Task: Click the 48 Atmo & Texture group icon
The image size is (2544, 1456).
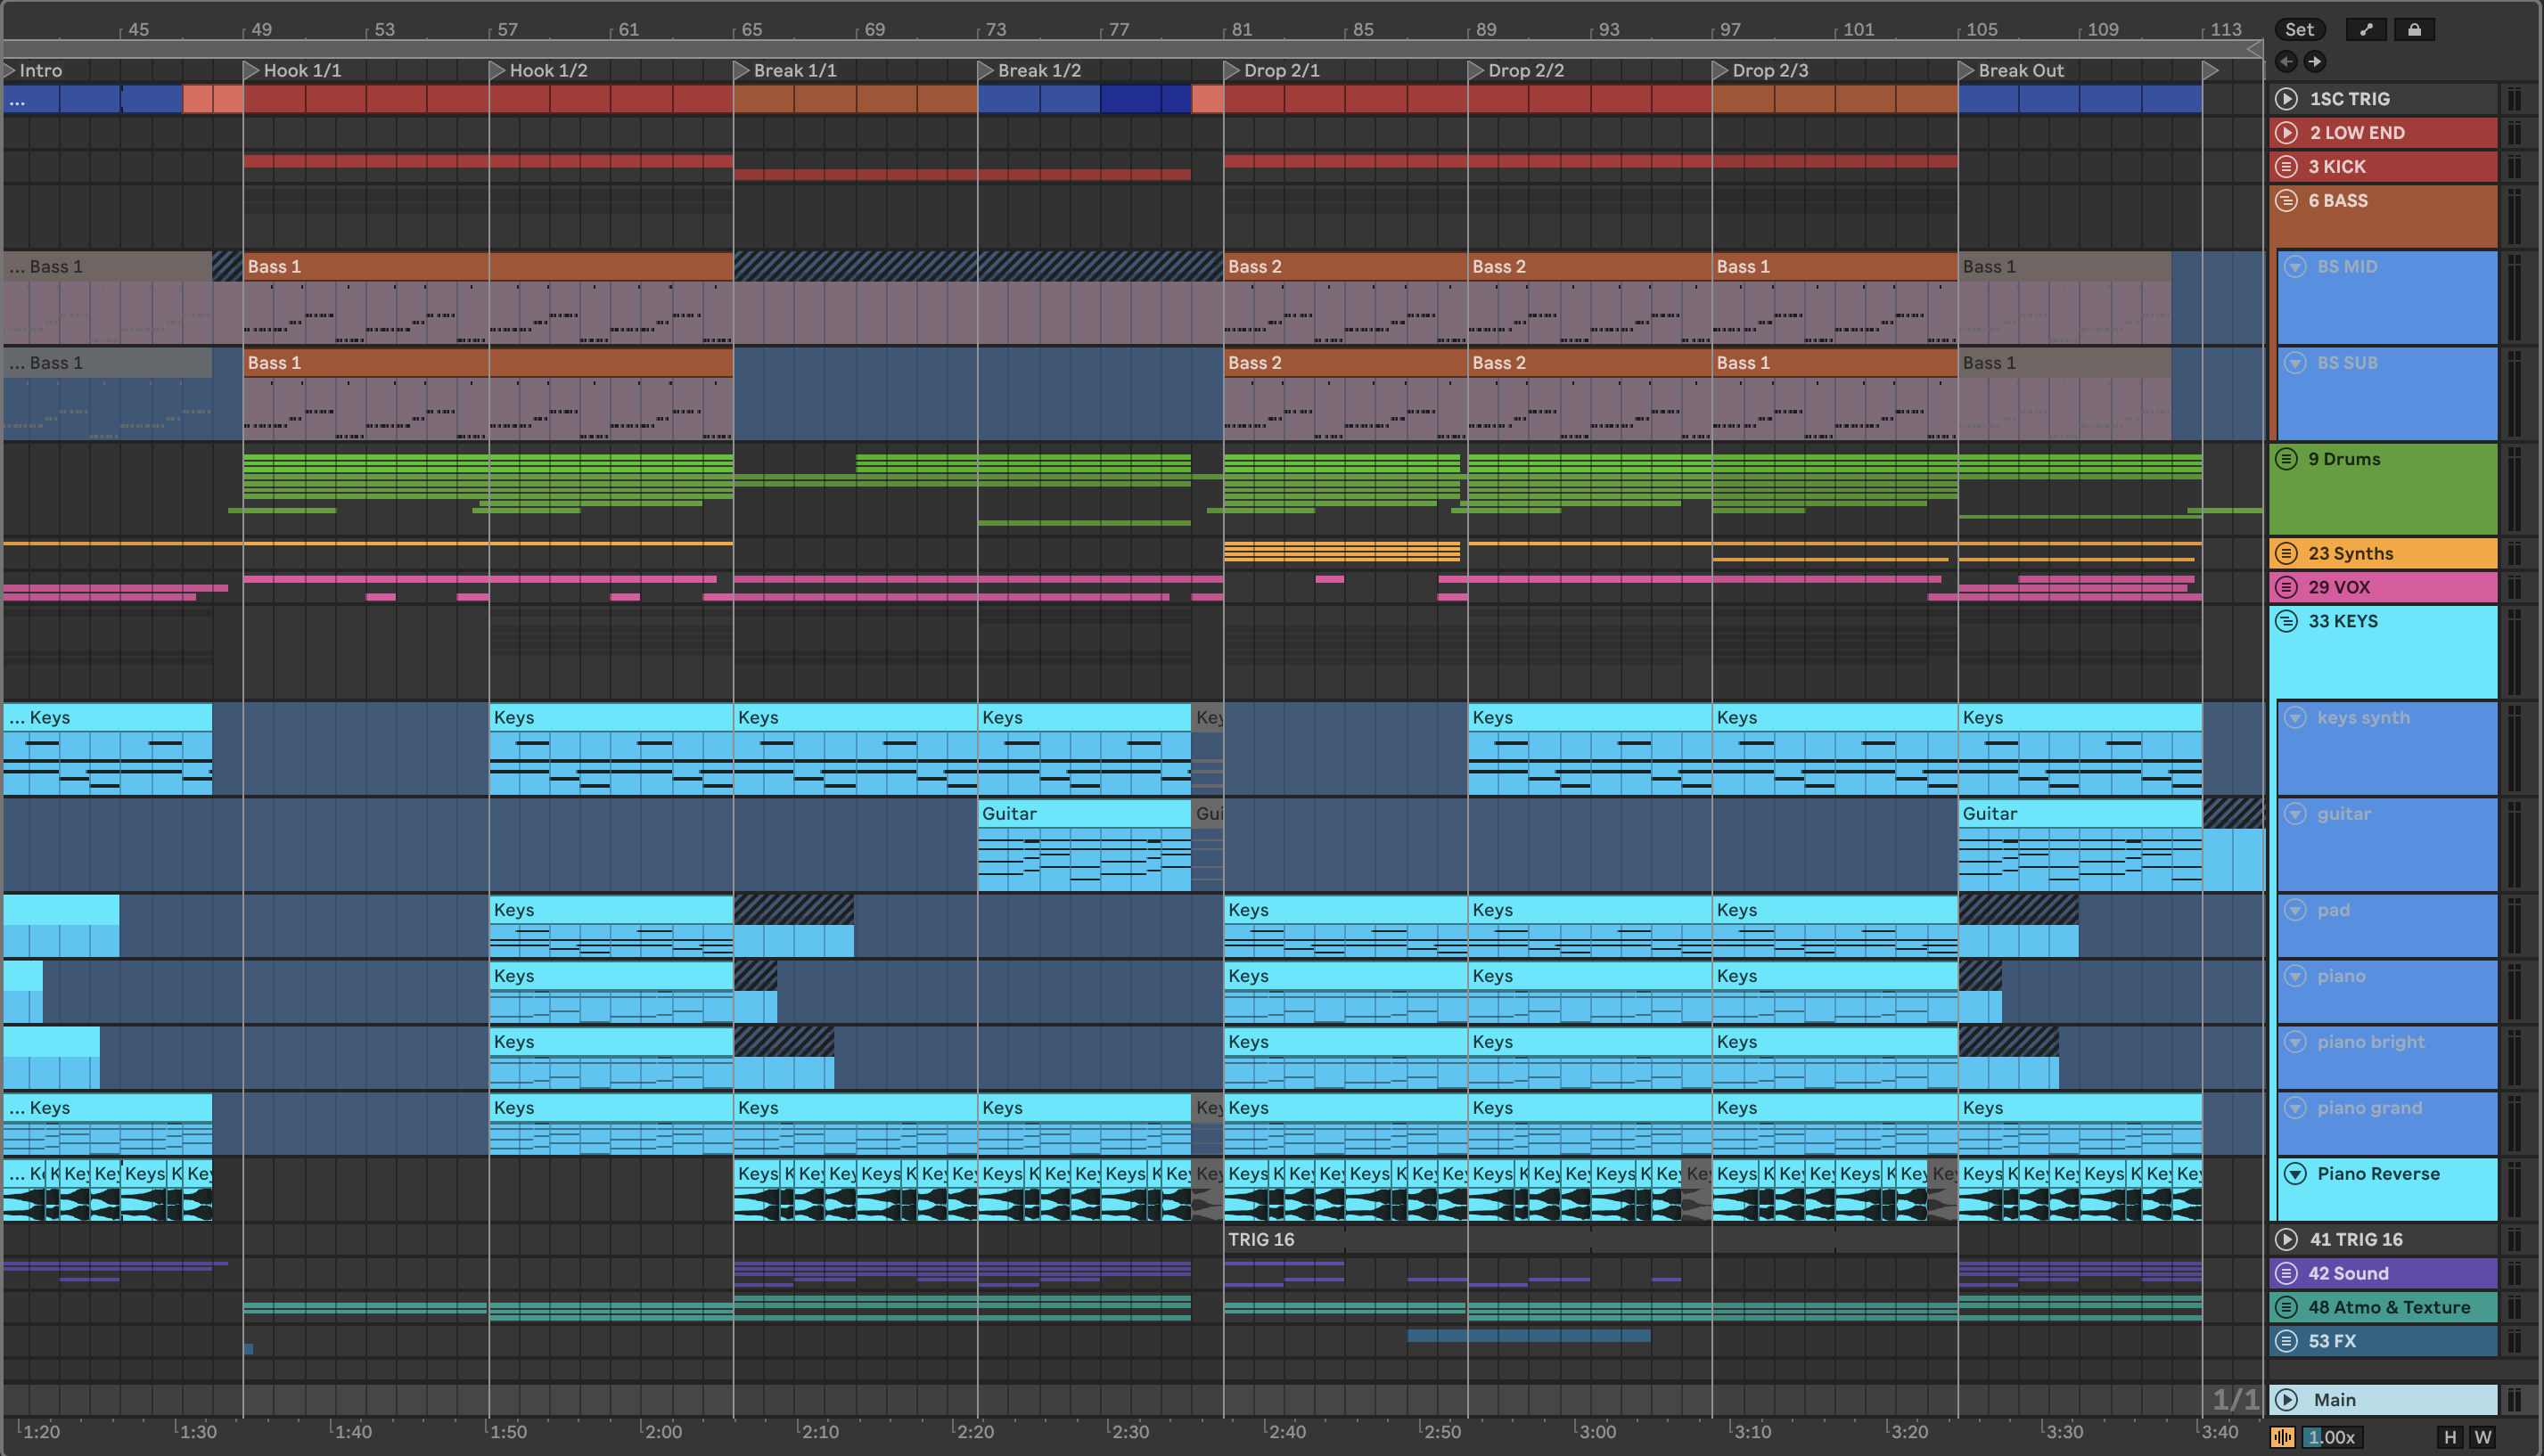Action: click(2285, 1307)
